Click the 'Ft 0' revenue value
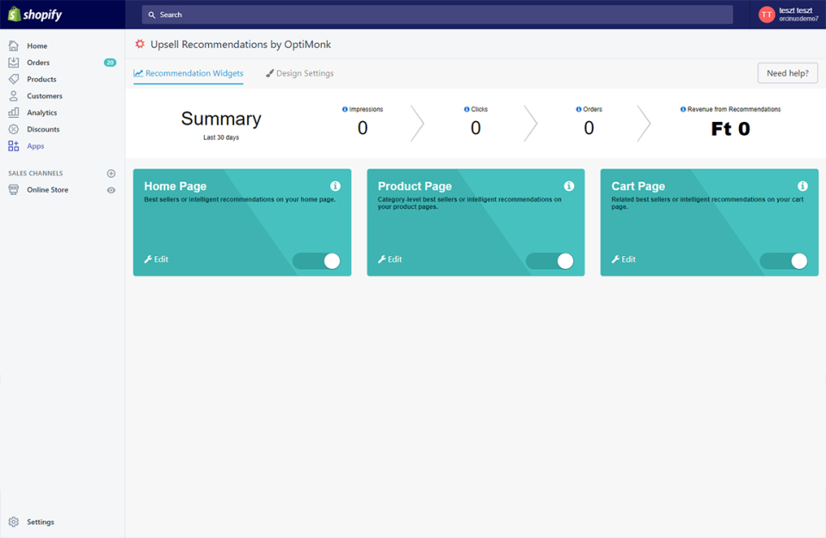Image resolution: width=826 pixels, height=538 pixels. [730, 128]
